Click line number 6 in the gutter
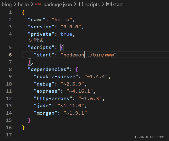169x141 pixels. coord(10,55)
